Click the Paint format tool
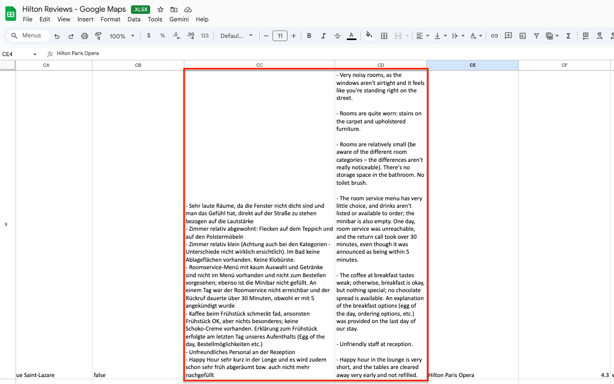Viewport: 614px width, 384px height. point(98,36)
